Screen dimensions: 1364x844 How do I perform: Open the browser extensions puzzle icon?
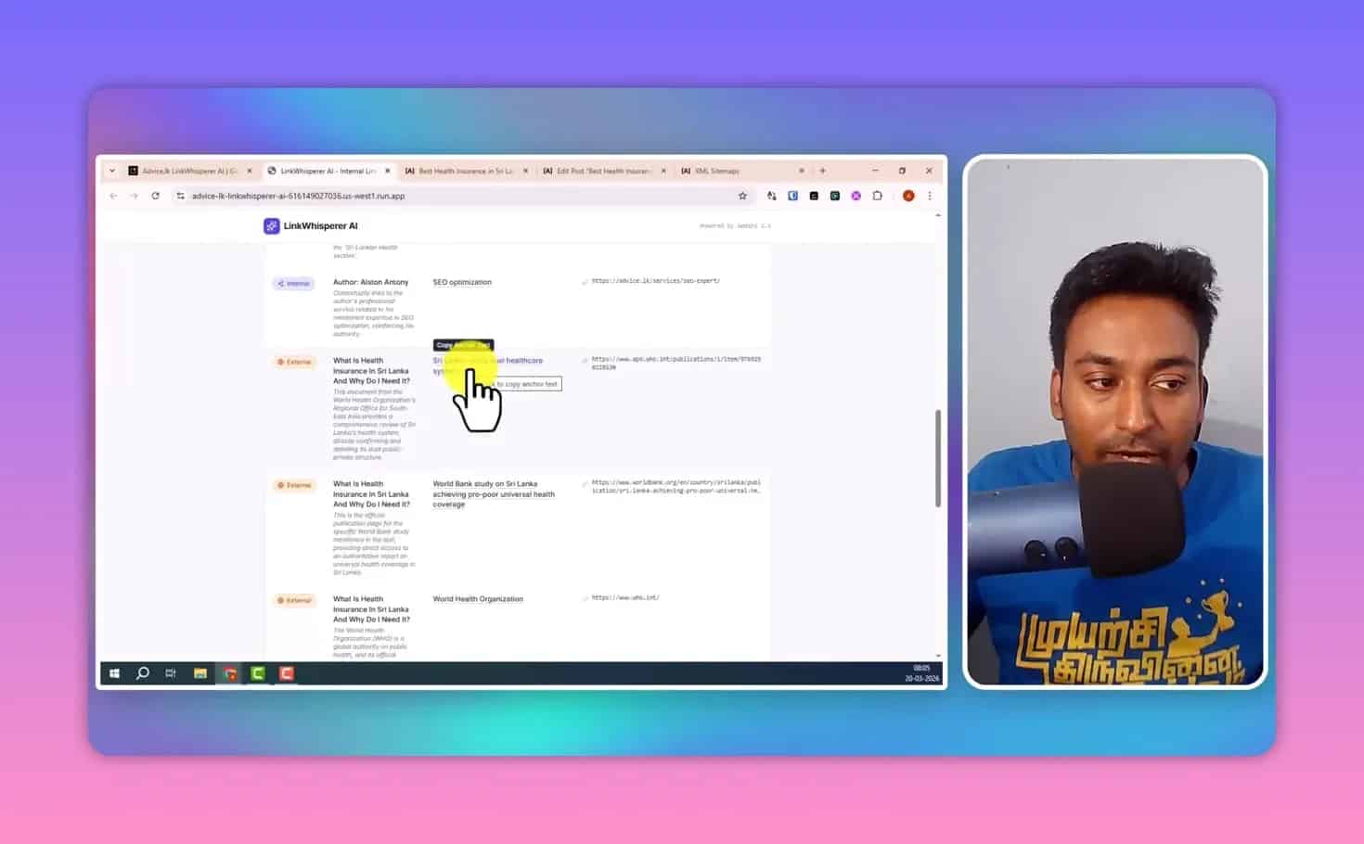[877, 196]
